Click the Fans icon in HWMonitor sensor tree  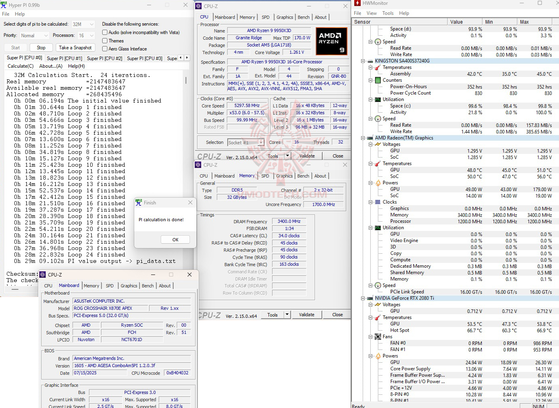(378, 337)
